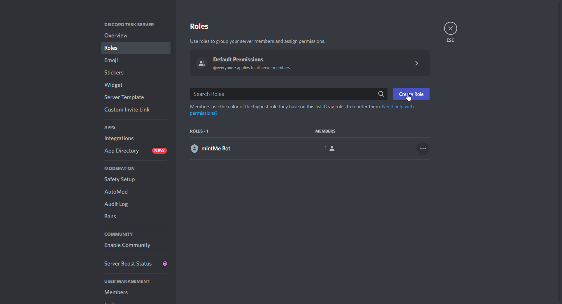This screenshot has height=304, width=562.
Task: Click the member count icon for mintMe Bot
Action: [x=332, y=149]
